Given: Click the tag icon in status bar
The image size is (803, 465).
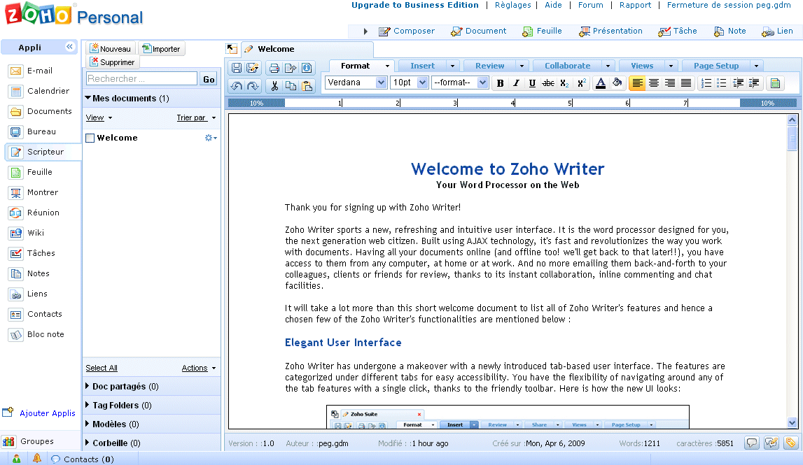Looking at the screenshot, I should 790,443.
